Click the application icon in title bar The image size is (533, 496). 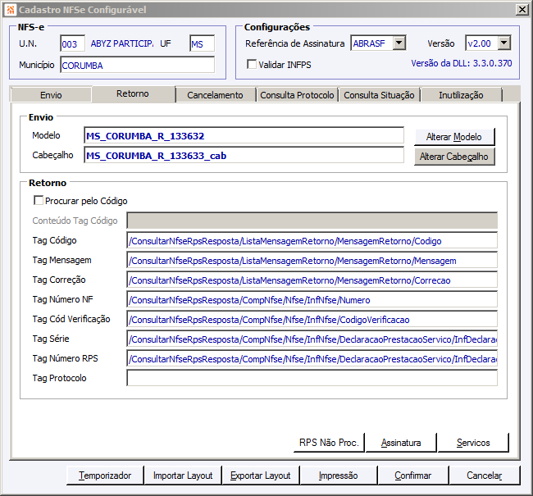pyautogui.click(x=11, y=10)
